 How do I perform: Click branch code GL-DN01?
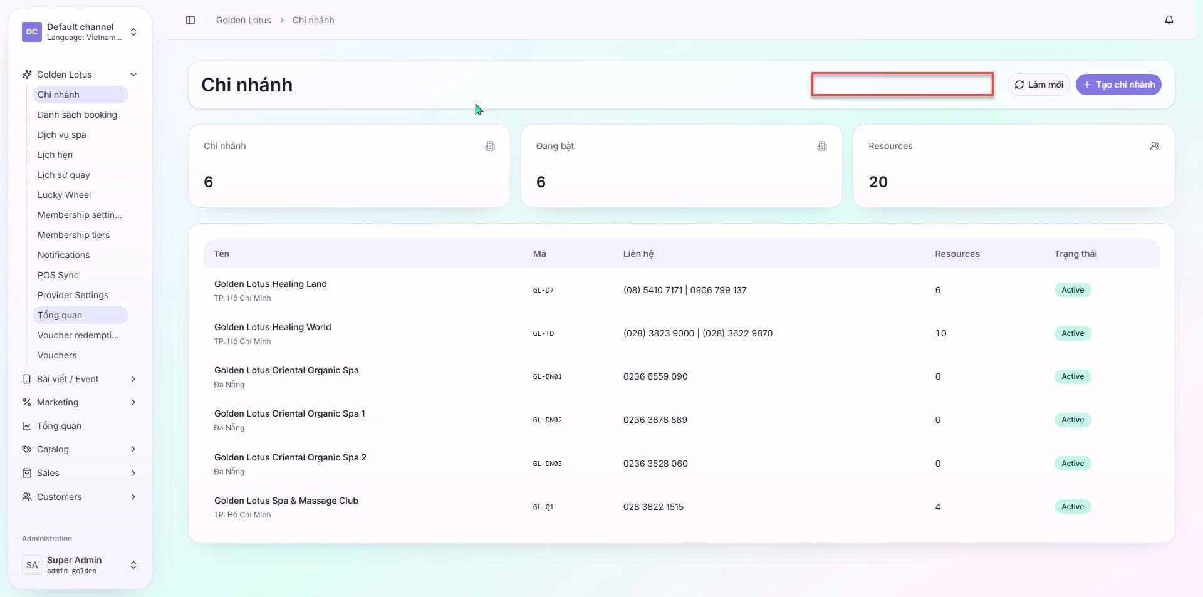(x=547, y=376)
